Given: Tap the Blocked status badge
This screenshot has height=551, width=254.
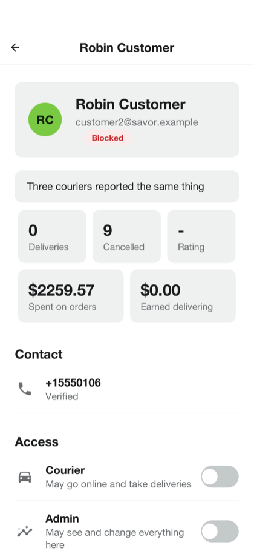Looking at the screenshot, I should (x=108, y=138).
